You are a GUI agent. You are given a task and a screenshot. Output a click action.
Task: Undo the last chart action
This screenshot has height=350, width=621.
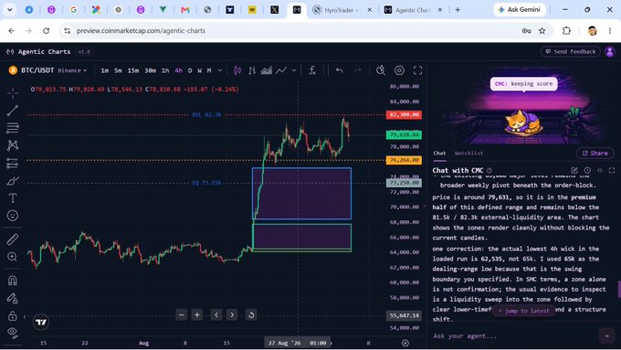pyautogui.click(x=340, y=70)
